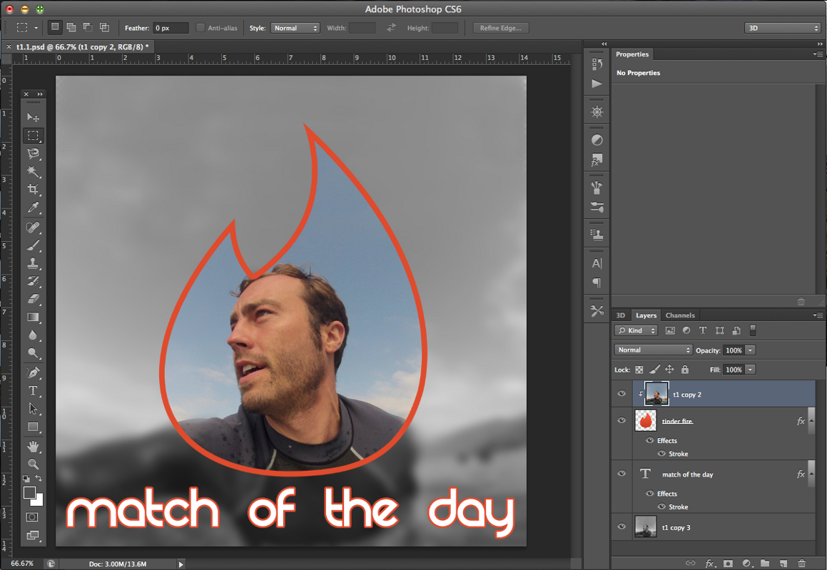Toggle all Effects on tinder fire layer

tap(650, 440)
